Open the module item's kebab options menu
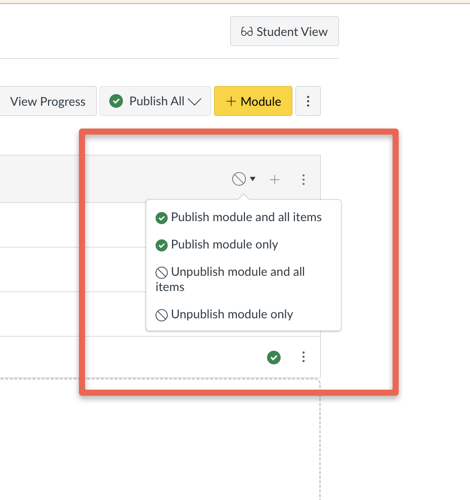Viewport: 470px width, 500px height. pyautogui.click(x=304, y=357)
